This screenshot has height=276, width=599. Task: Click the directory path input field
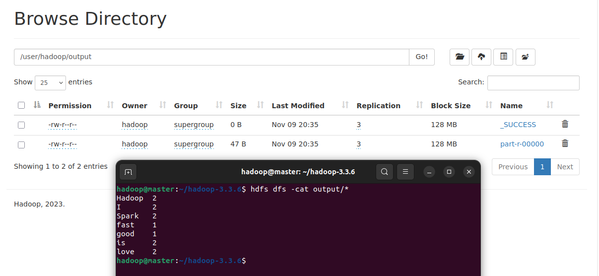pyautogui.click(x=211, y=57)
